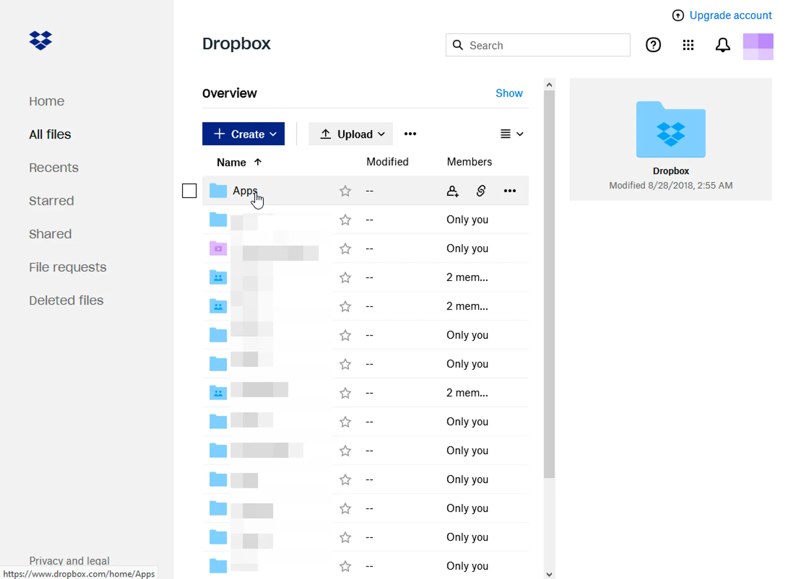Click Show next to Overview
The image size is (800, 579).
(x=509, y=93)
